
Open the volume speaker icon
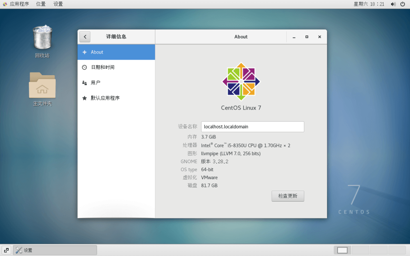click(x=393, y=4)
